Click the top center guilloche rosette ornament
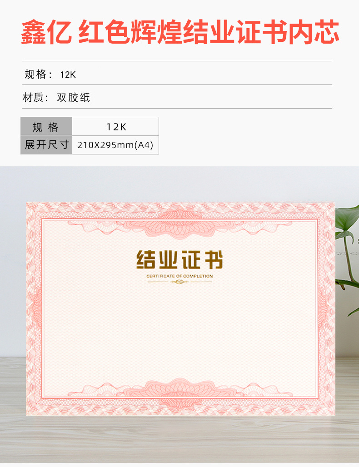359x467 pixels. click(x=179, y=221)
